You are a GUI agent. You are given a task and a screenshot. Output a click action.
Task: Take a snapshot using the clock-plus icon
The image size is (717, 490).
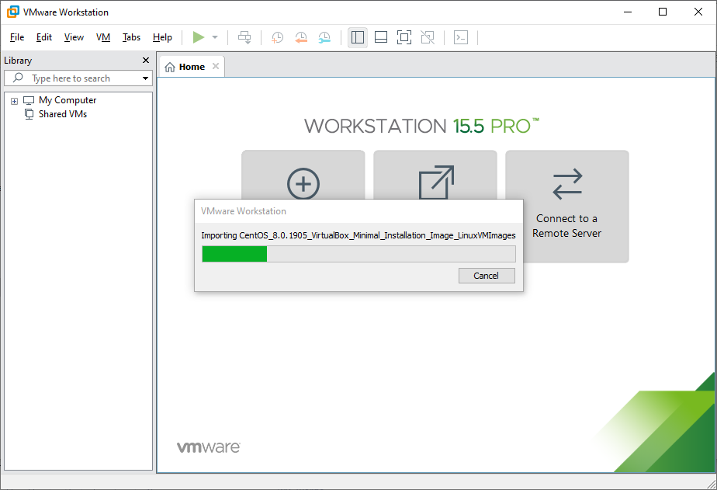point(278,37)
